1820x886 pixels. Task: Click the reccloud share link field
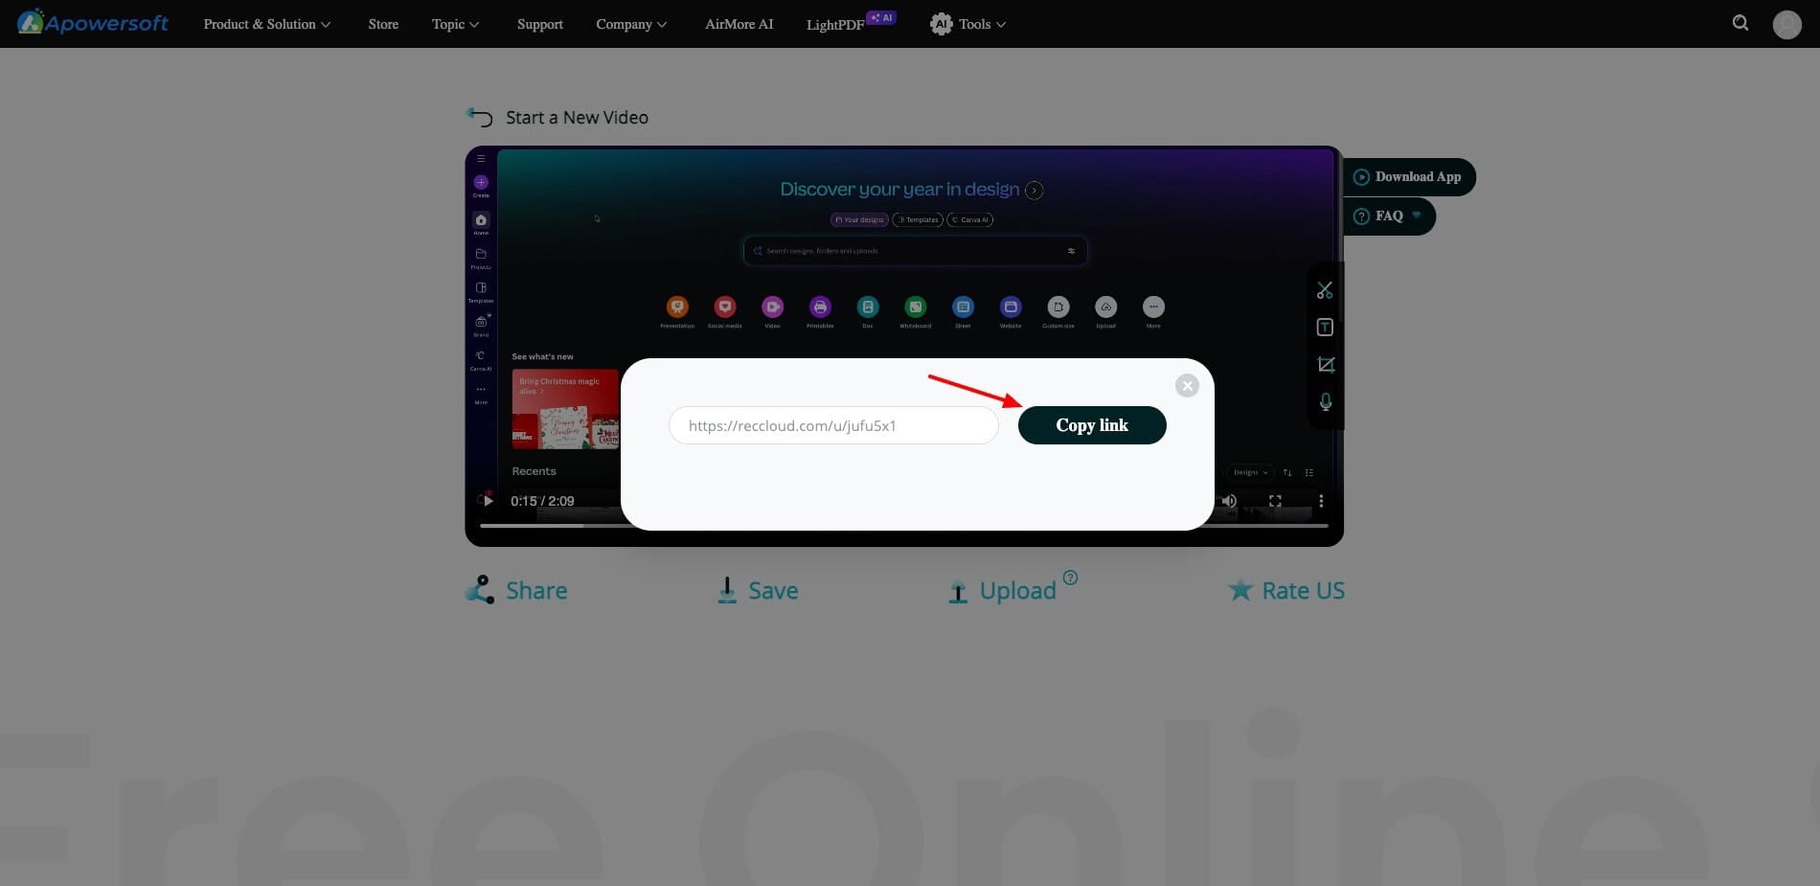(833, 425)
